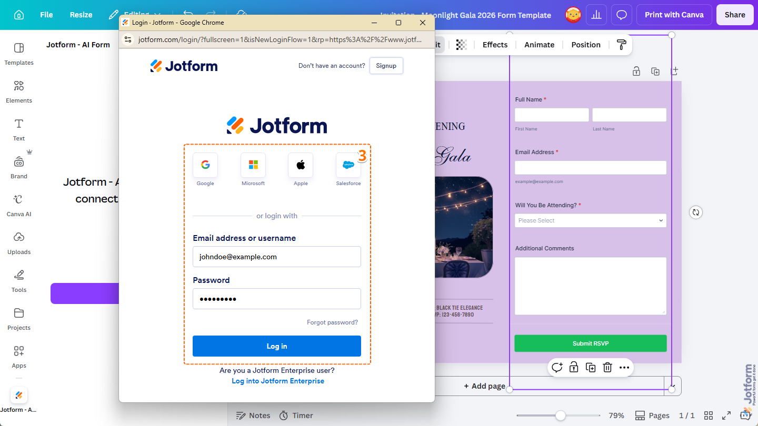Open the Canva assistant chat icon

coord(745,415)
